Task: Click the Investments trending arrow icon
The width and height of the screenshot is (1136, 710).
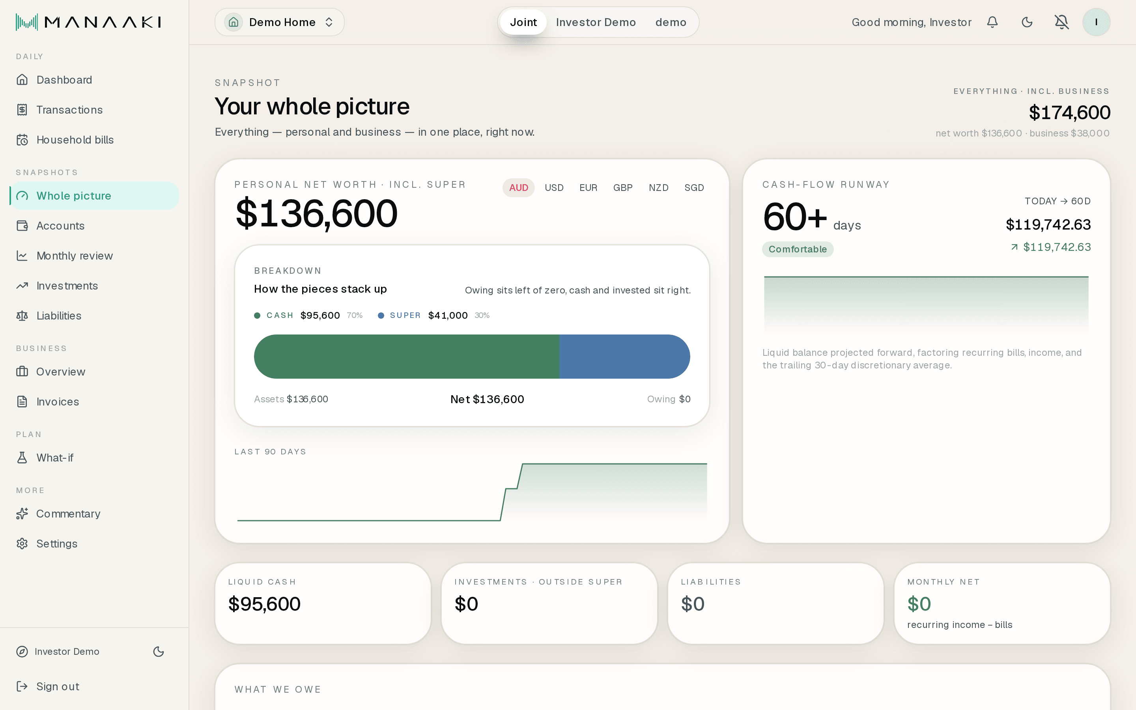Action: coord(22,286)
